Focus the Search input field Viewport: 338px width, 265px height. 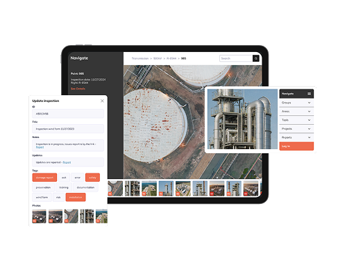point(236,58)
